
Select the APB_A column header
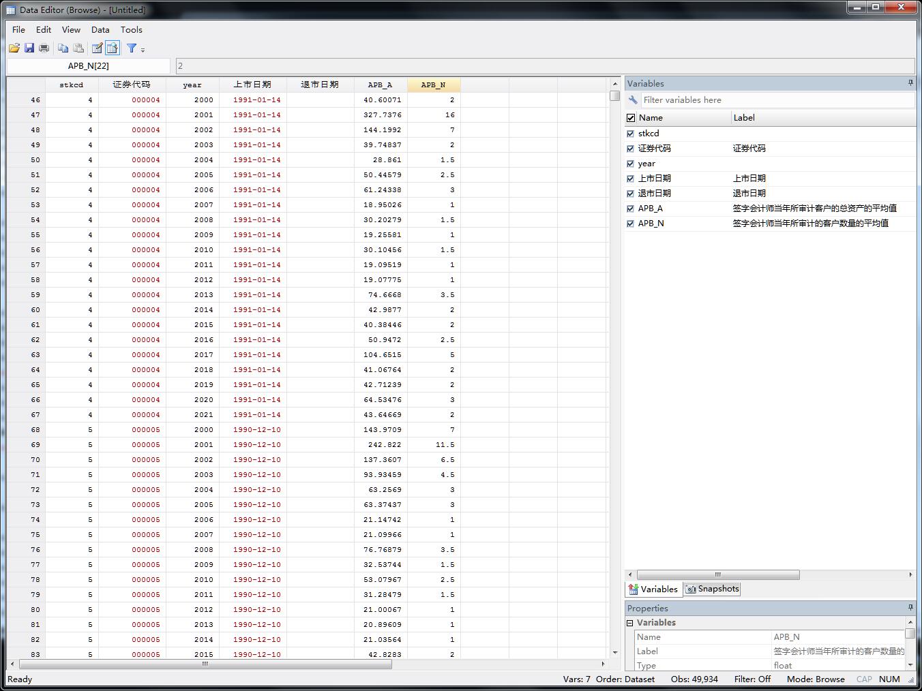pos(381,85)
